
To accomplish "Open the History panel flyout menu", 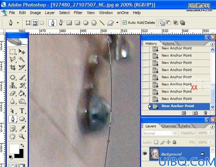I will [212, 44].
